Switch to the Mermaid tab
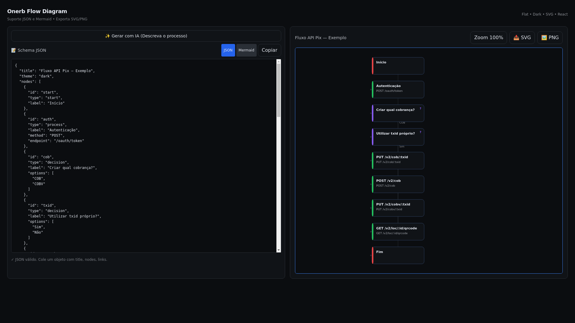The height and width of the screenshot is (323, 575). pos(246,50)
